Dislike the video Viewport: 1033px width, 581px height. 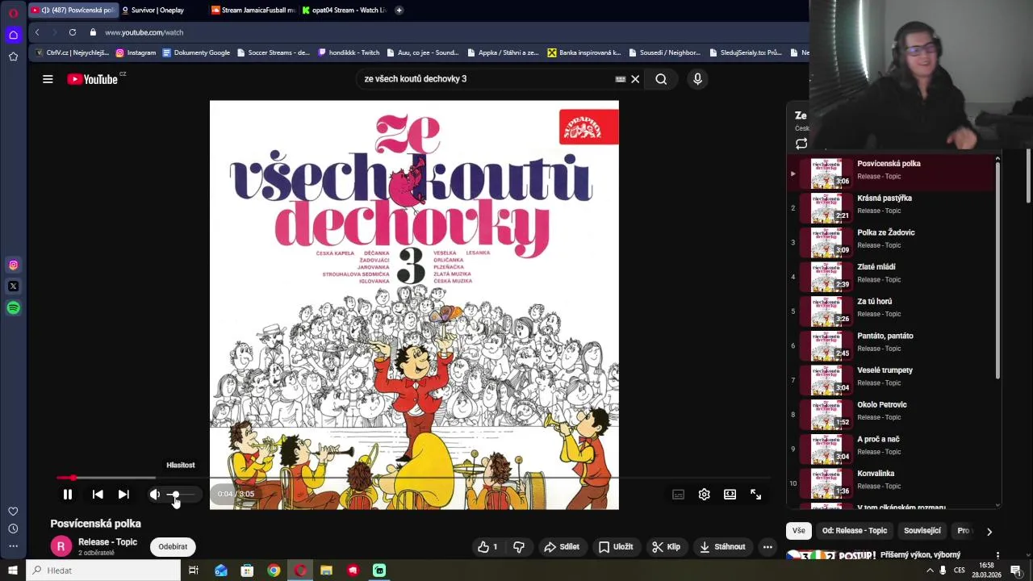coord(519,546)
